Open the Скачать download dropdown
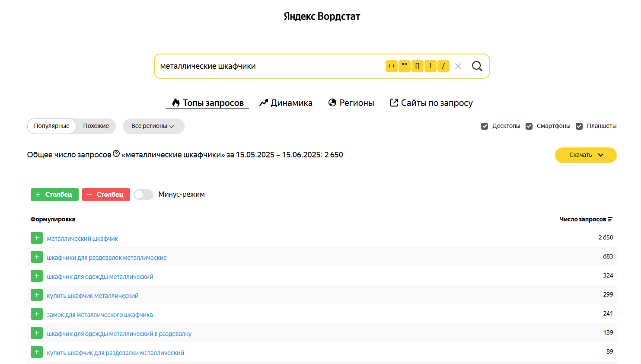The width and height of the screenshot is (641, 364). (586, 155)
